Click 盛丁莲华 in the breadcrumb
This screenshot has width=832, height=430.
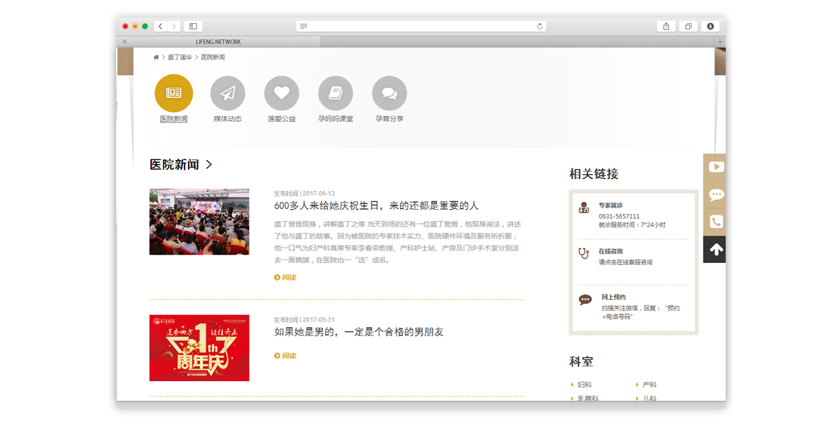(x=180, y=57)
